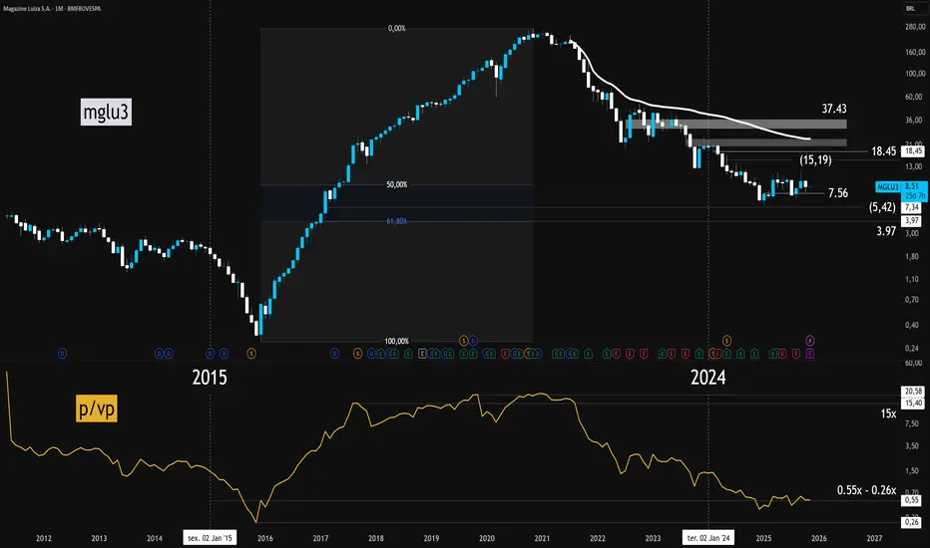Select the Magazine Luiza S.A. chart title
Viewport: 930px width, 548px height.
(52, 8)
